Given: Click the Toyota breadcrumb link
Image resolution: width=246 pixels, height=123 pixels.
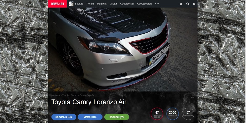Looking at the screenshot, I should (x=66, y=95).
